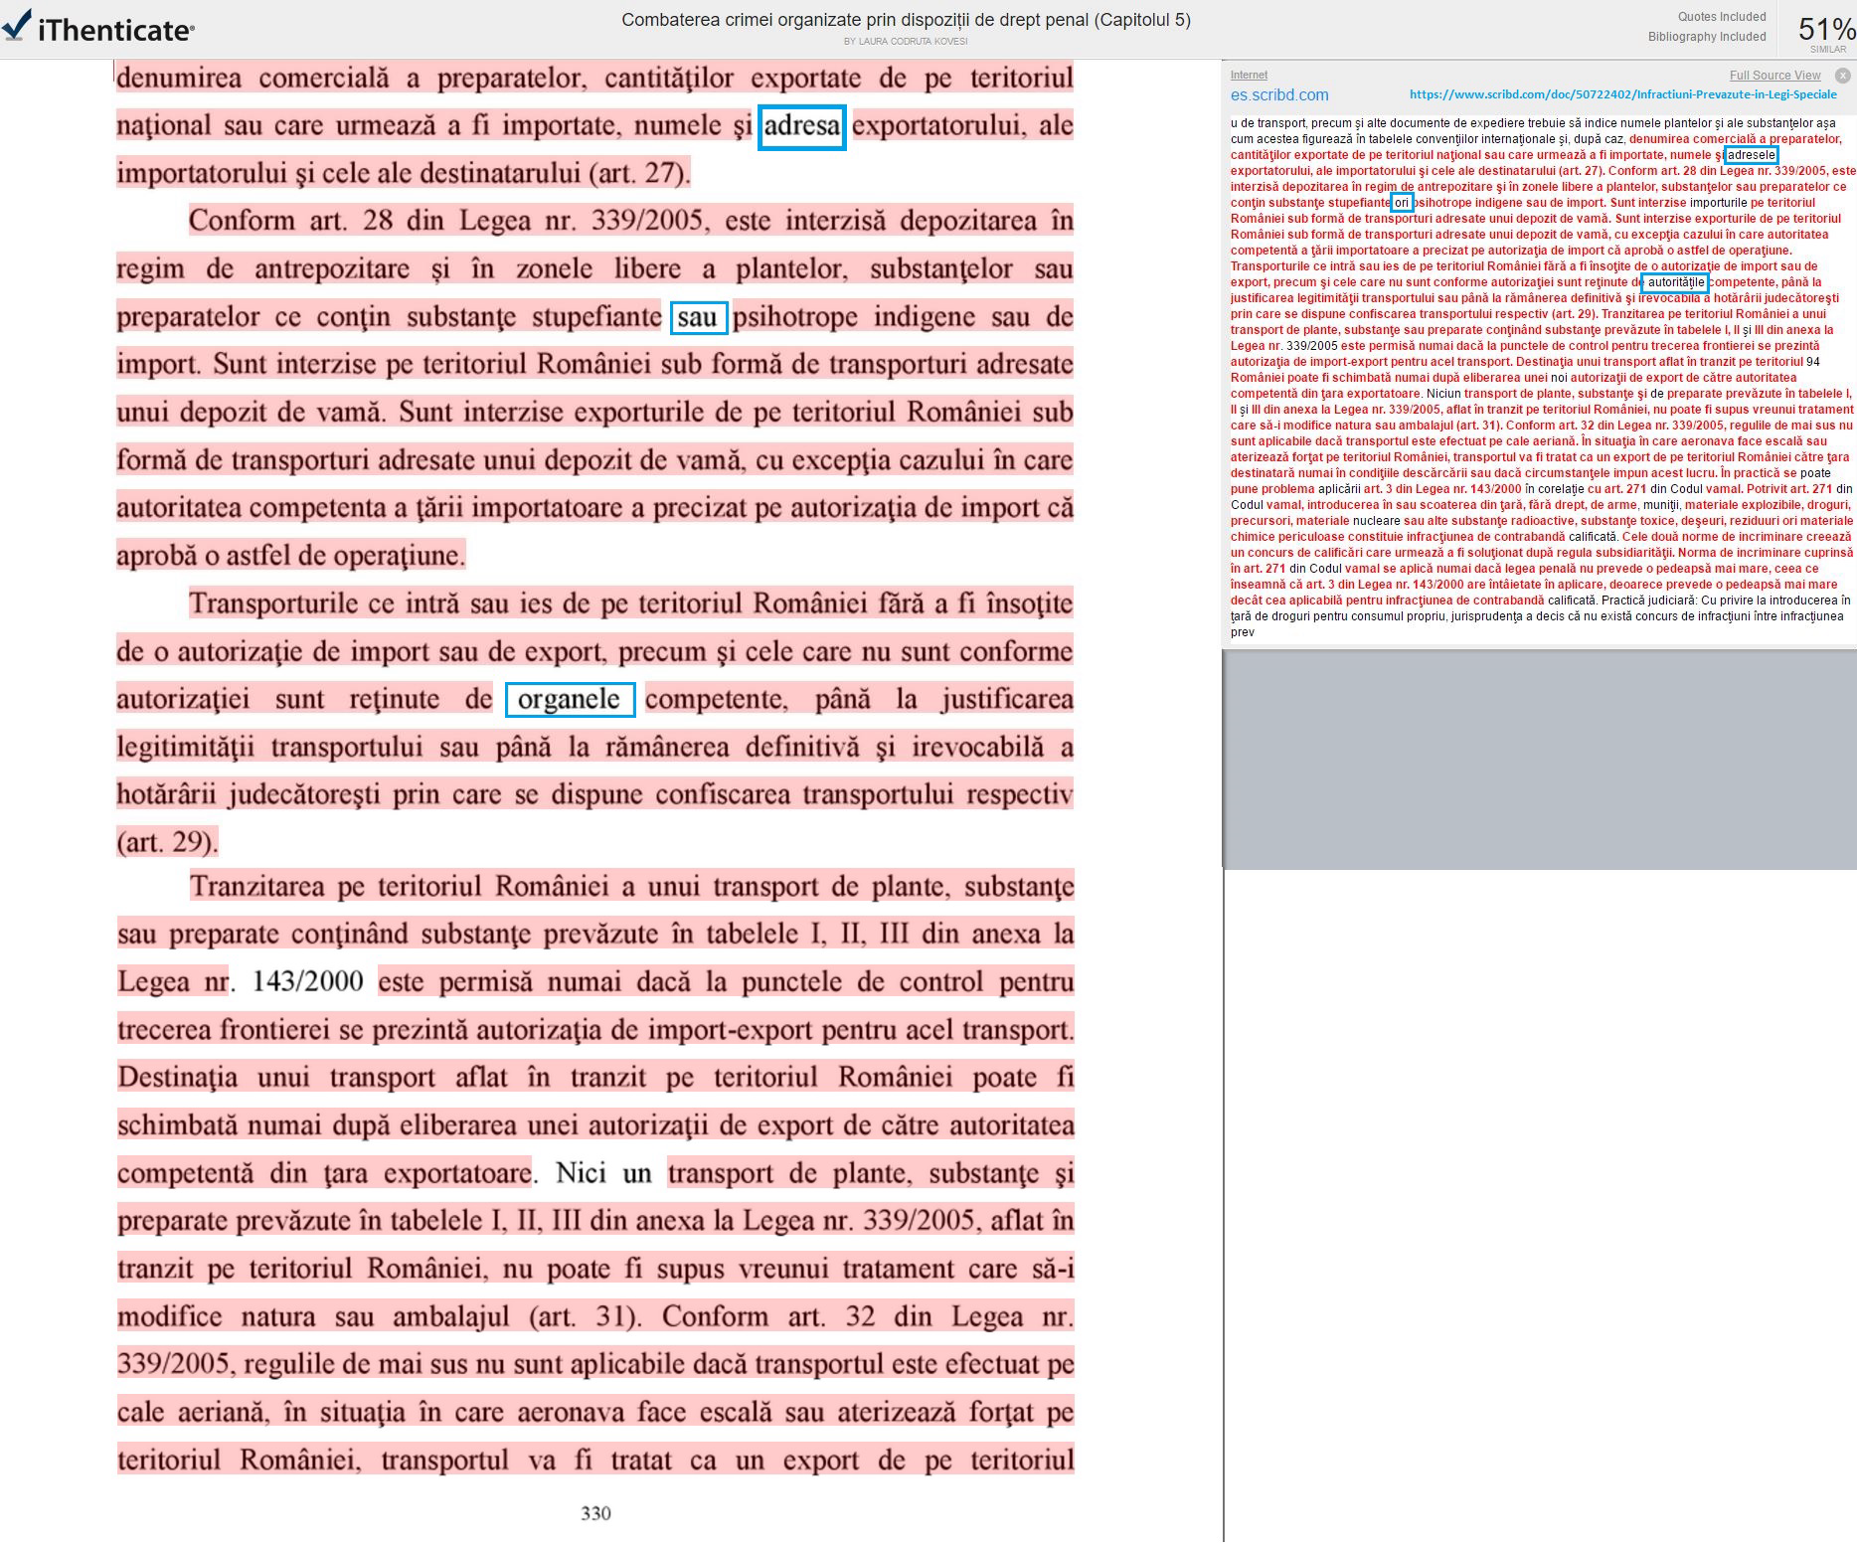Click the author line 'BY LAURA CODRUTA KOVESI'
This screenshot has height=1547, width=1857.
tap(906, 42)
